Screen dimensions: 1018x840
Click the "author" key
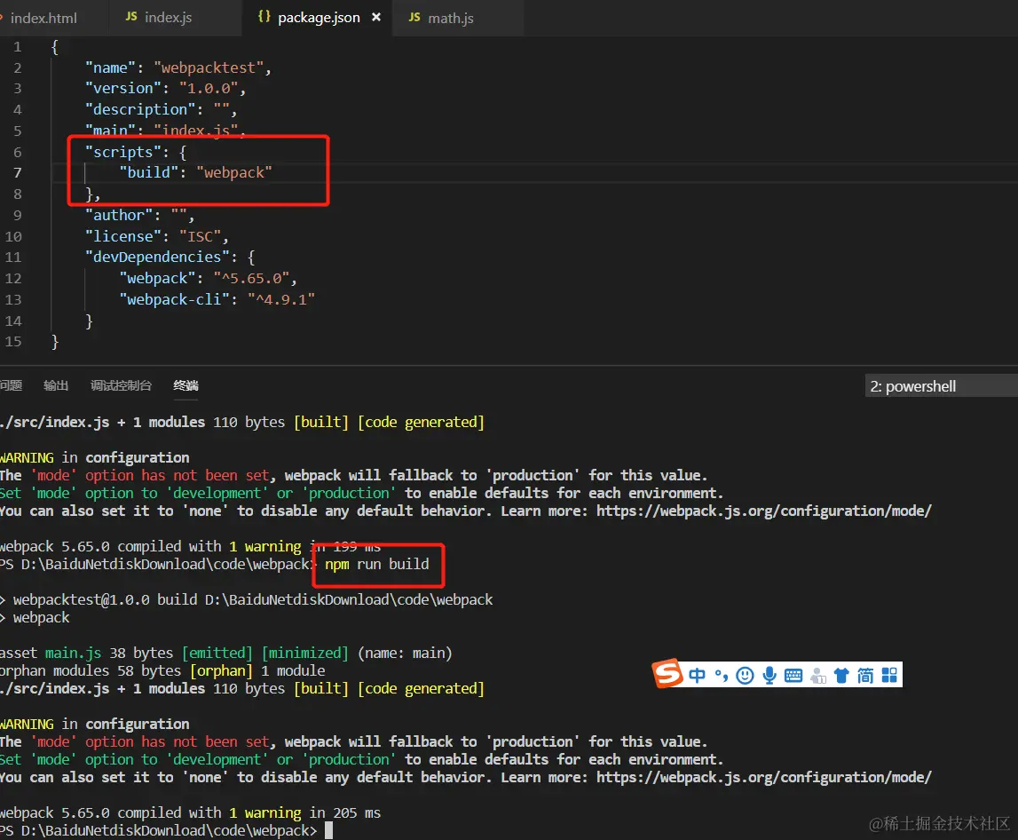tap(119, 215)
